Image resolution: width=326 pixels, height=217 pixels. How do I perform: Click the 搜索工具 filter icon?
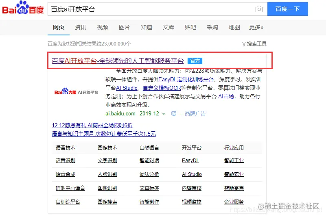pos(244,44)
